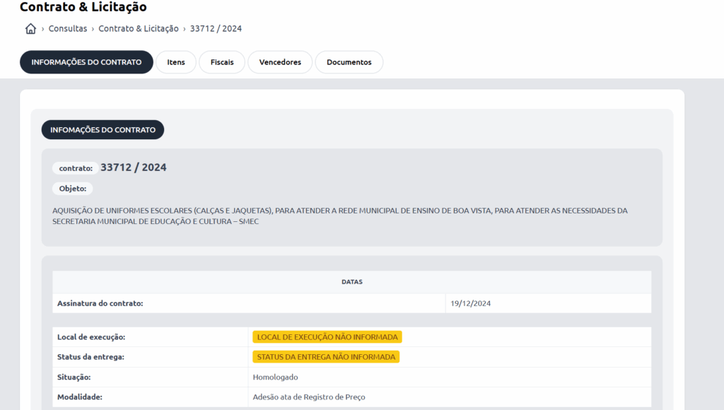Viewport: 724px width, 410px height.
Task: Click the yellow 'Status da entrega não informada' badge
Action: 326,357
